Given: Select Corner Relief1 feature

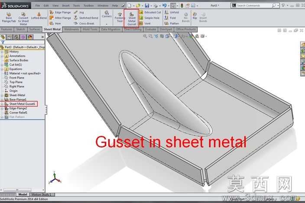Looking at the screenshot, I should pos(16,113).
